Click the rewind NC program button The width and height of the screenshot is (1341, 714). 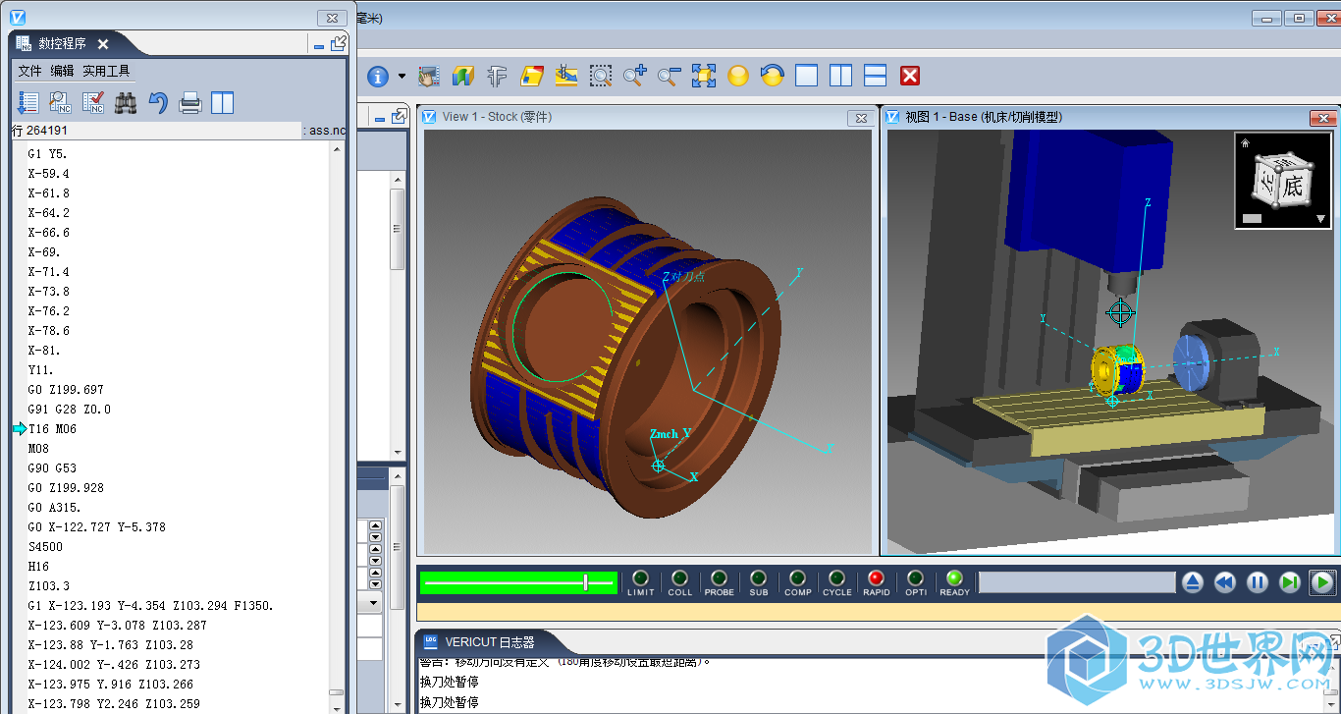1225,582
